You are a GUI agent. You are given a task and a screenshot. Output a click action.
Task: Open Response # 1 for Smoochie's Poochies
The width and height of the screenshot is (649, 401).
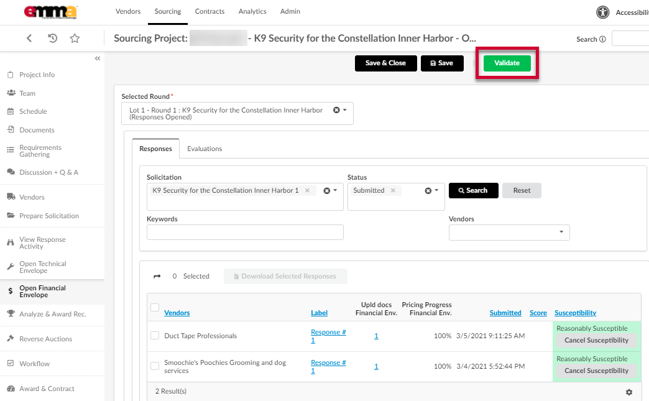pos(328,366)
